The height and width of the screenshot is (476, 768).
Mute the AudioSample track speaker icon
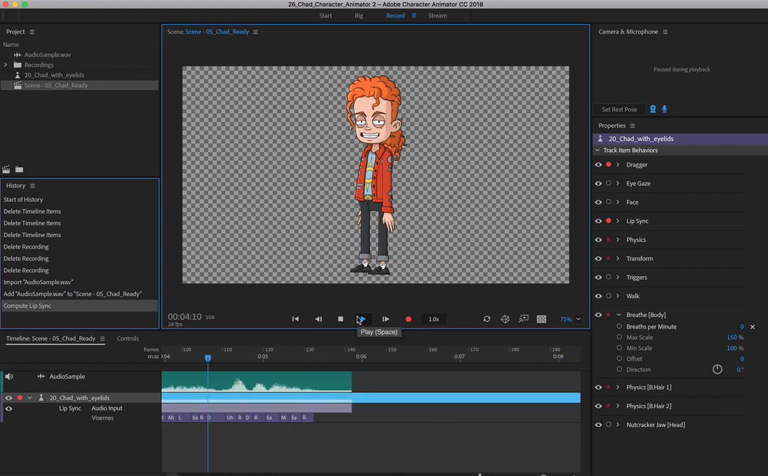pos(9,376)
